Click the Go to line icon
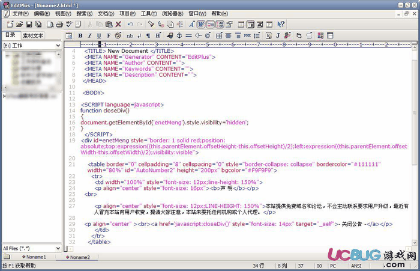 coord(180,25)
